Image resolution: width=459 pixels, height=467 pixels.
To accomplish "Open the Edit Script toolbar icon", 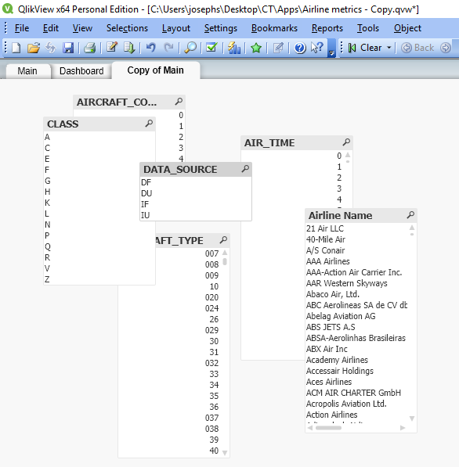I will click(x=112, y=48).
